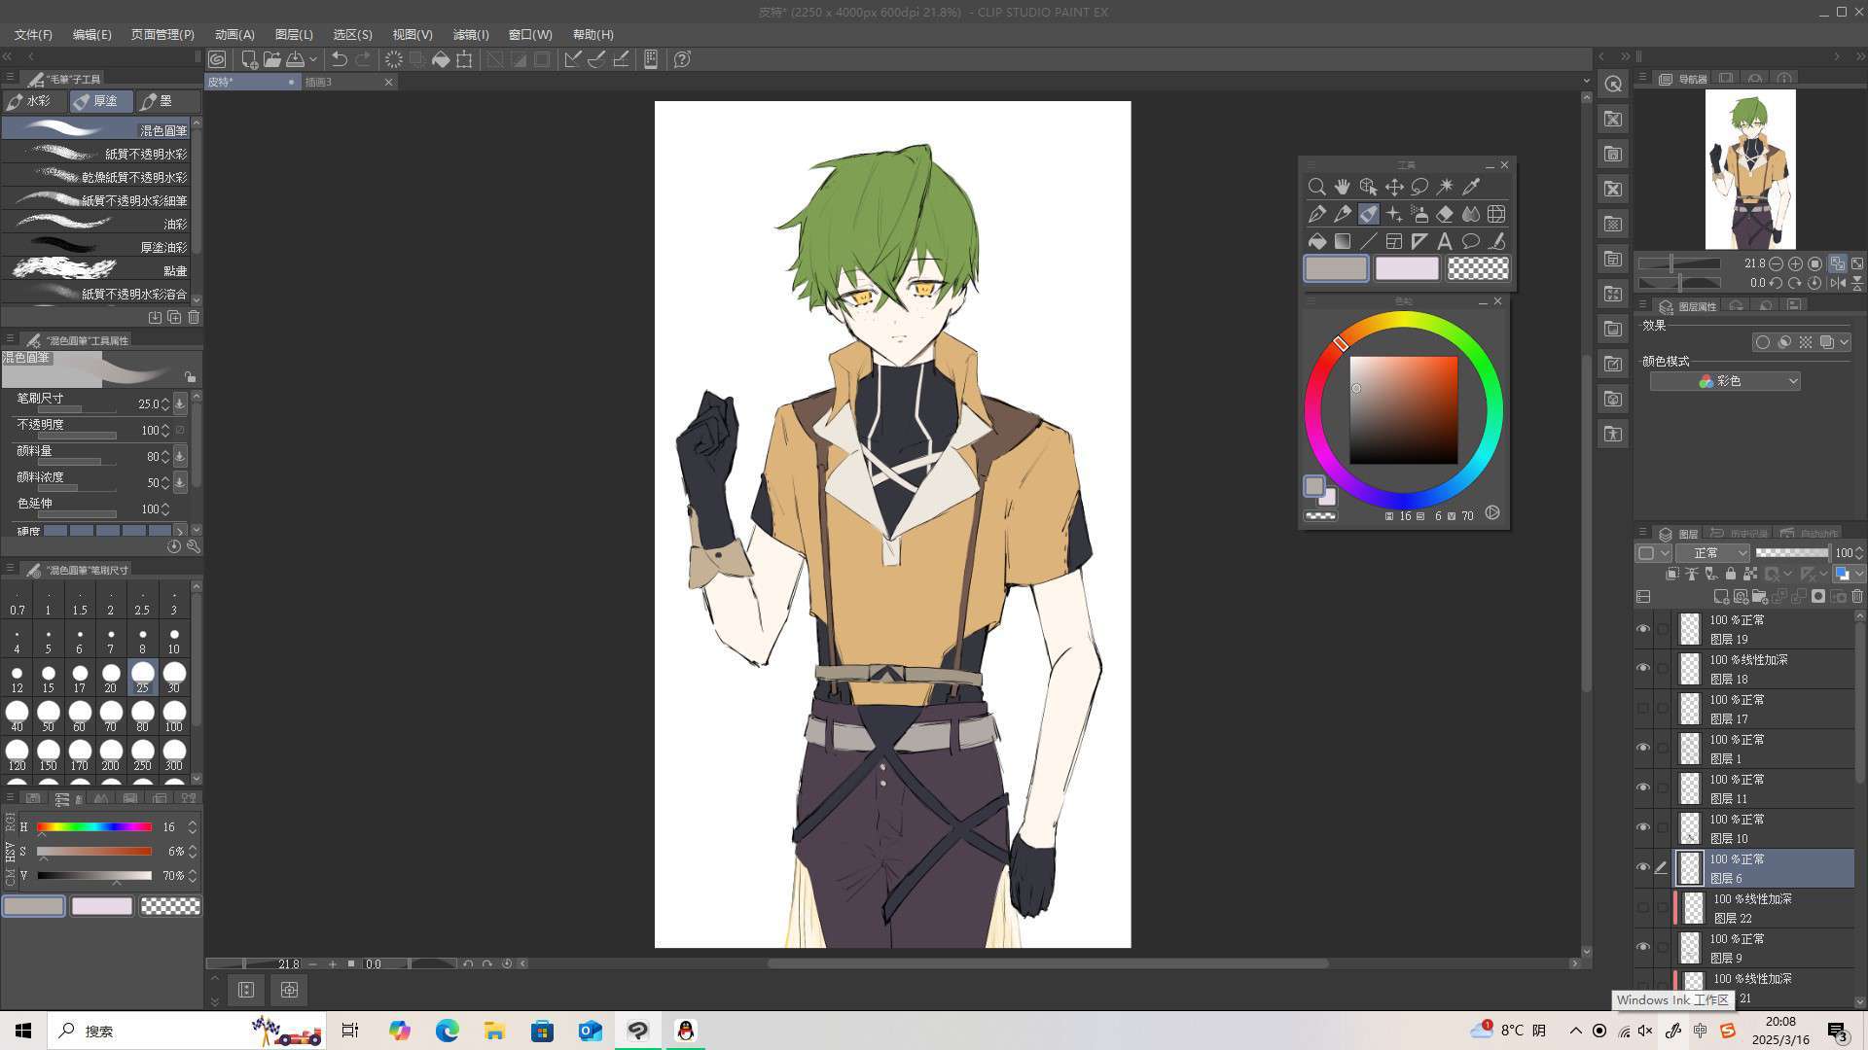The width and height of the screenshot is (1868, 1050).
Task: Select the Fill bucket tool
Action: (1317, 241)
